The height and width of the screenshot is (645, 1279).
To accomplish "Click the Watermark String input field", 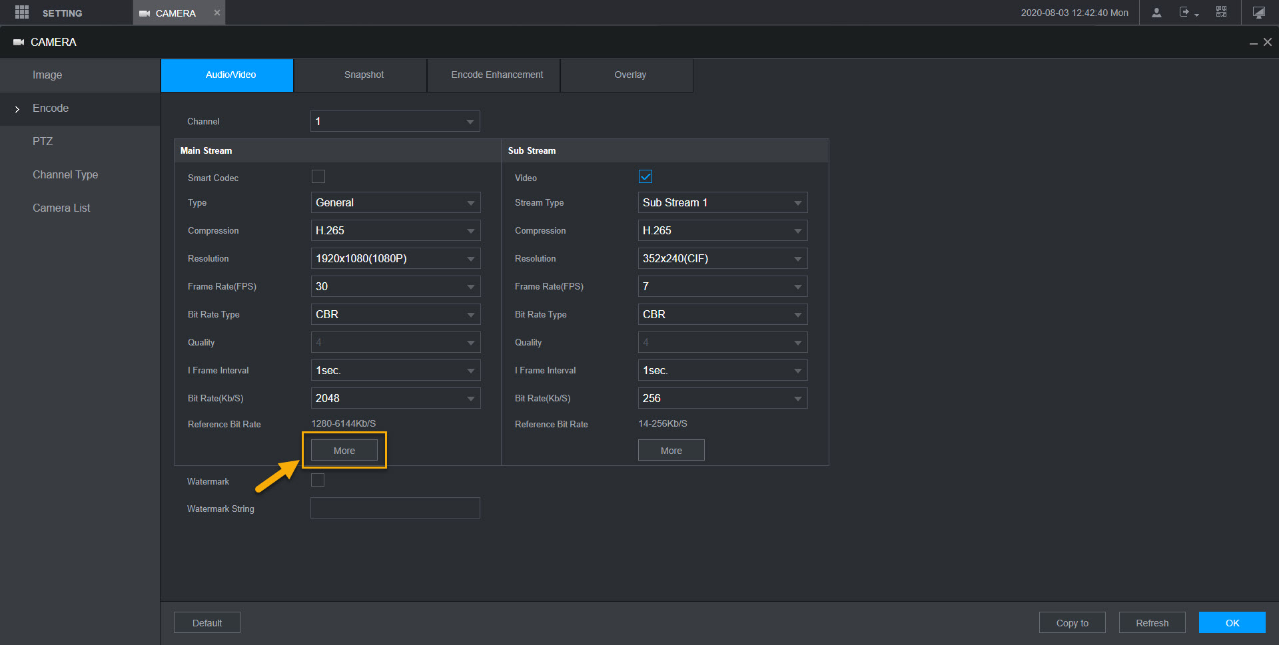I will (395, 509).
